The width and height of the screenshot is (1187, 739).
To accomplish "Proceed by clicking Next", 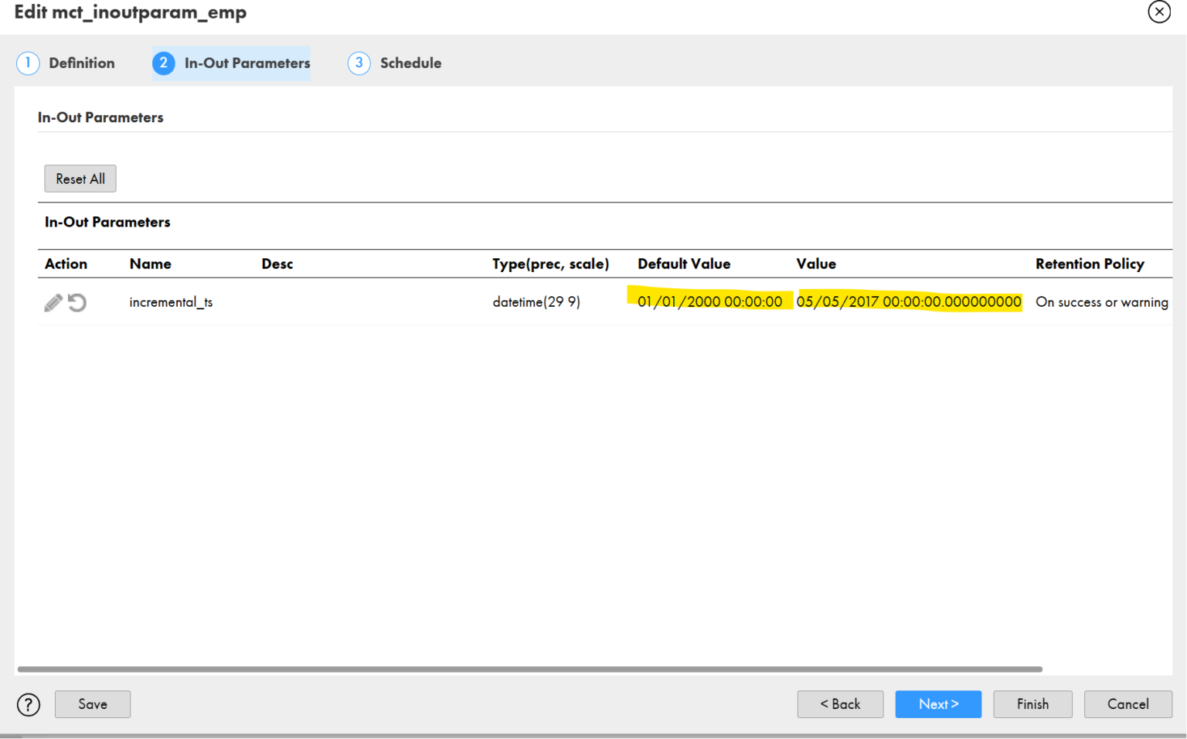I will (938, 704).
